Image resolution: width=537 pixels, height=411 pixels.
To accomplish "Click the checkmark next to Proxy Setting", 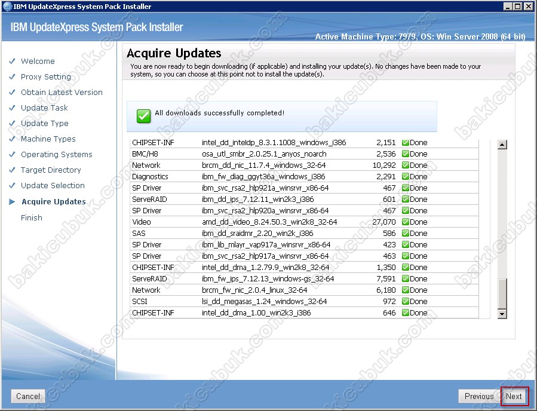I will 12,76.
